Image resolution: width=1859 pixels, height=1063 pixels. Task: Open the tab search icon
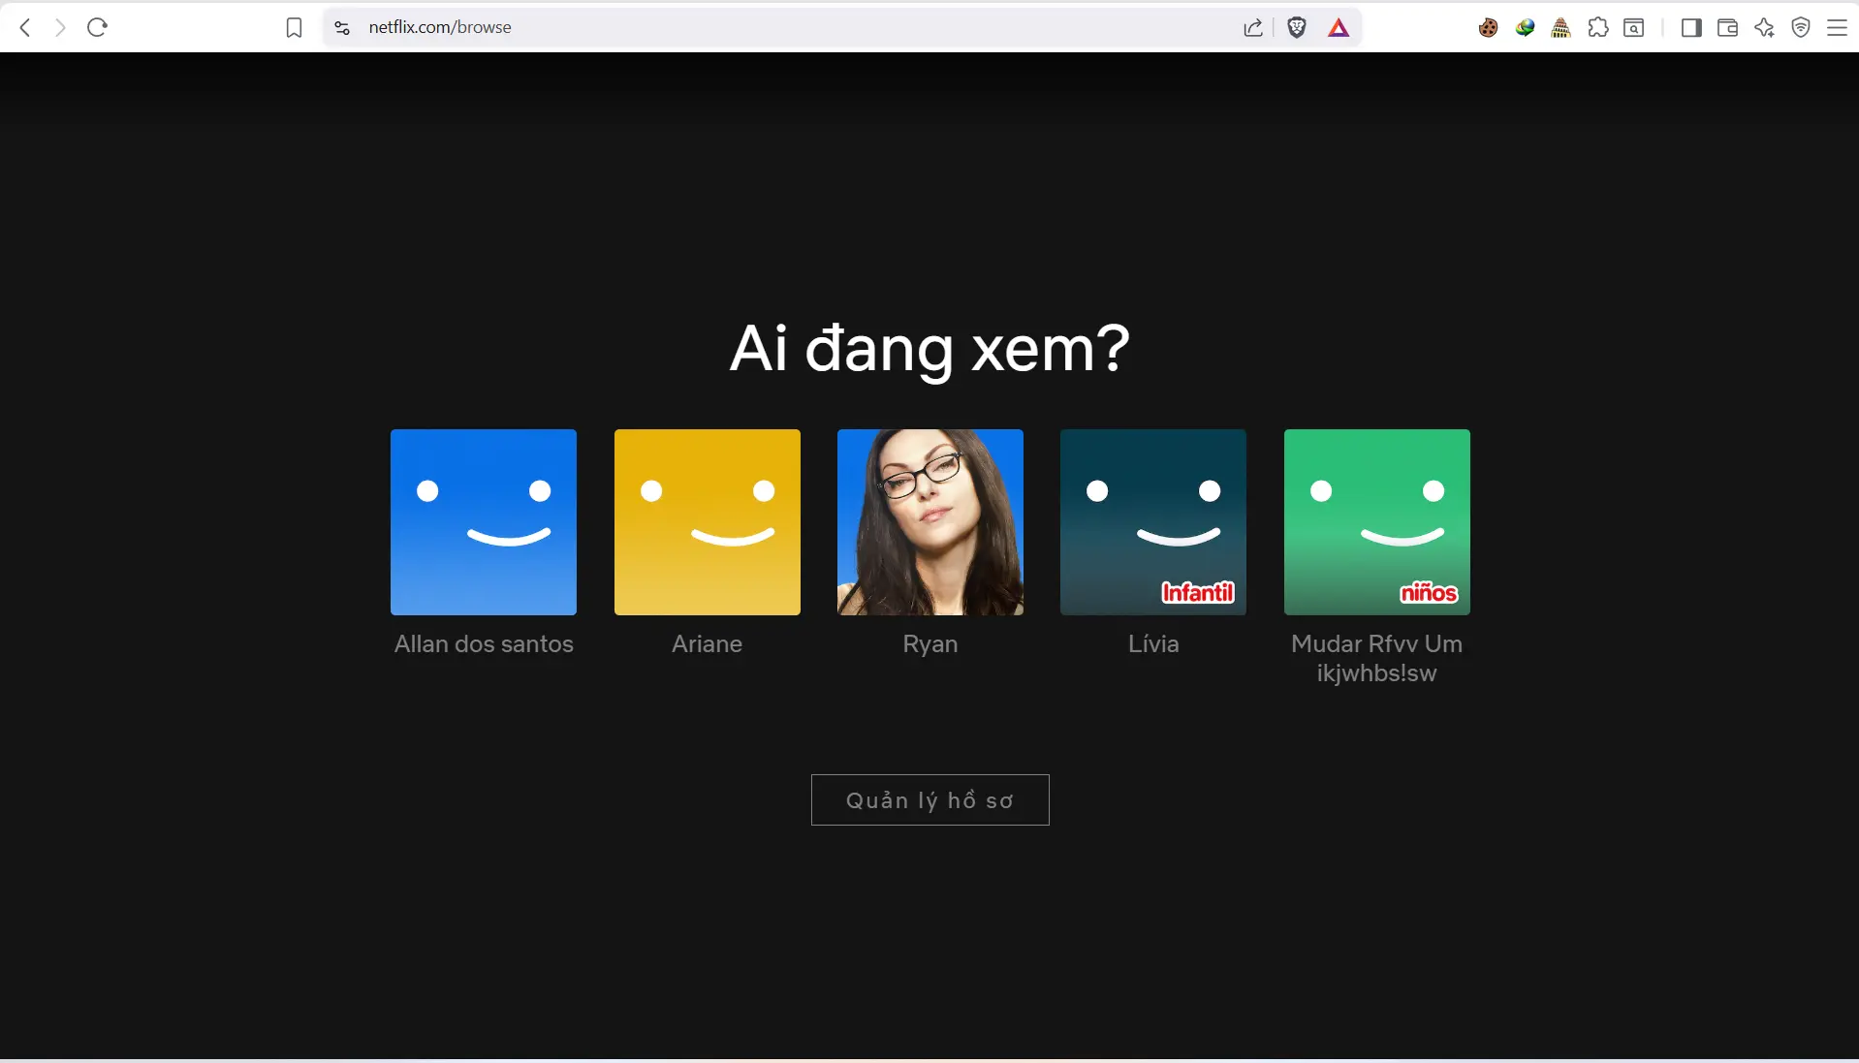click(x=1634, y=27)
